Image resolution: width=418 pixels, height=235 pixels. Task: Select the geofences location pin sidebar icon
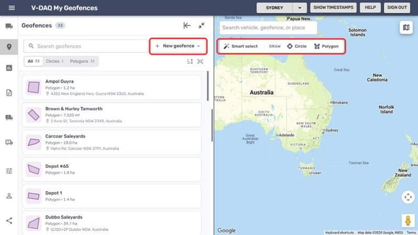9,47
